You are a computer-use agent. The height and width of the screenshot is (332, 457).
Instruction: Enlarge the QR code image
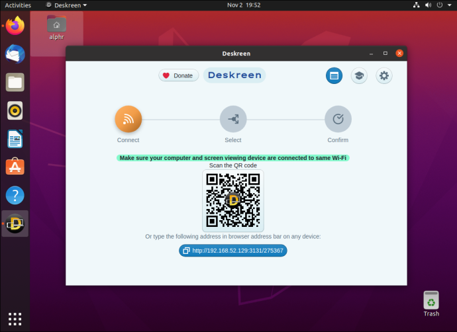233,201
